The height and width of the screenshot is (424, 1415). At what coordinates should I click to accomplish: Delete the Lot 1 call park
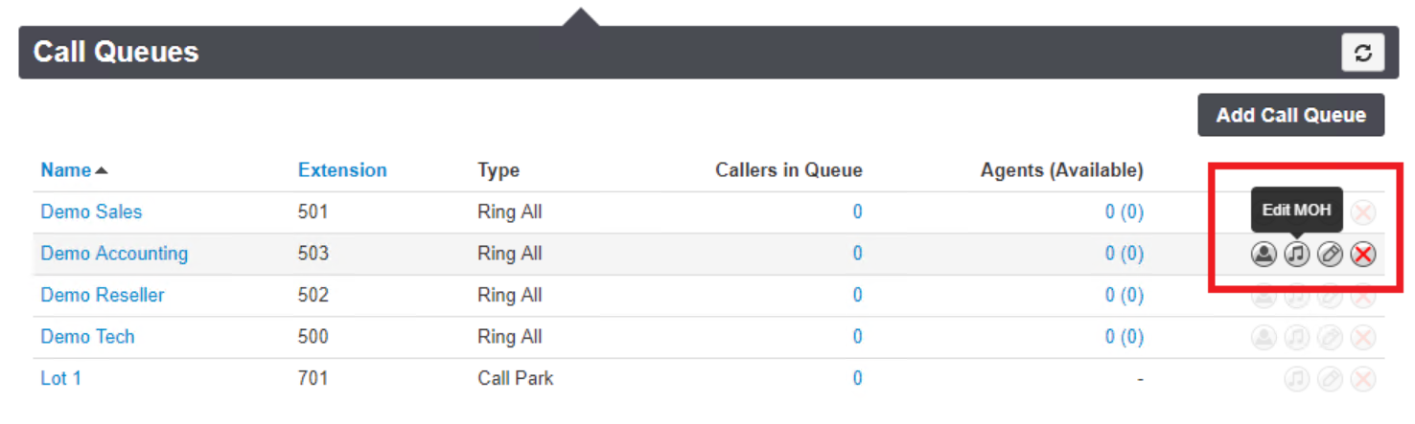1363,379
